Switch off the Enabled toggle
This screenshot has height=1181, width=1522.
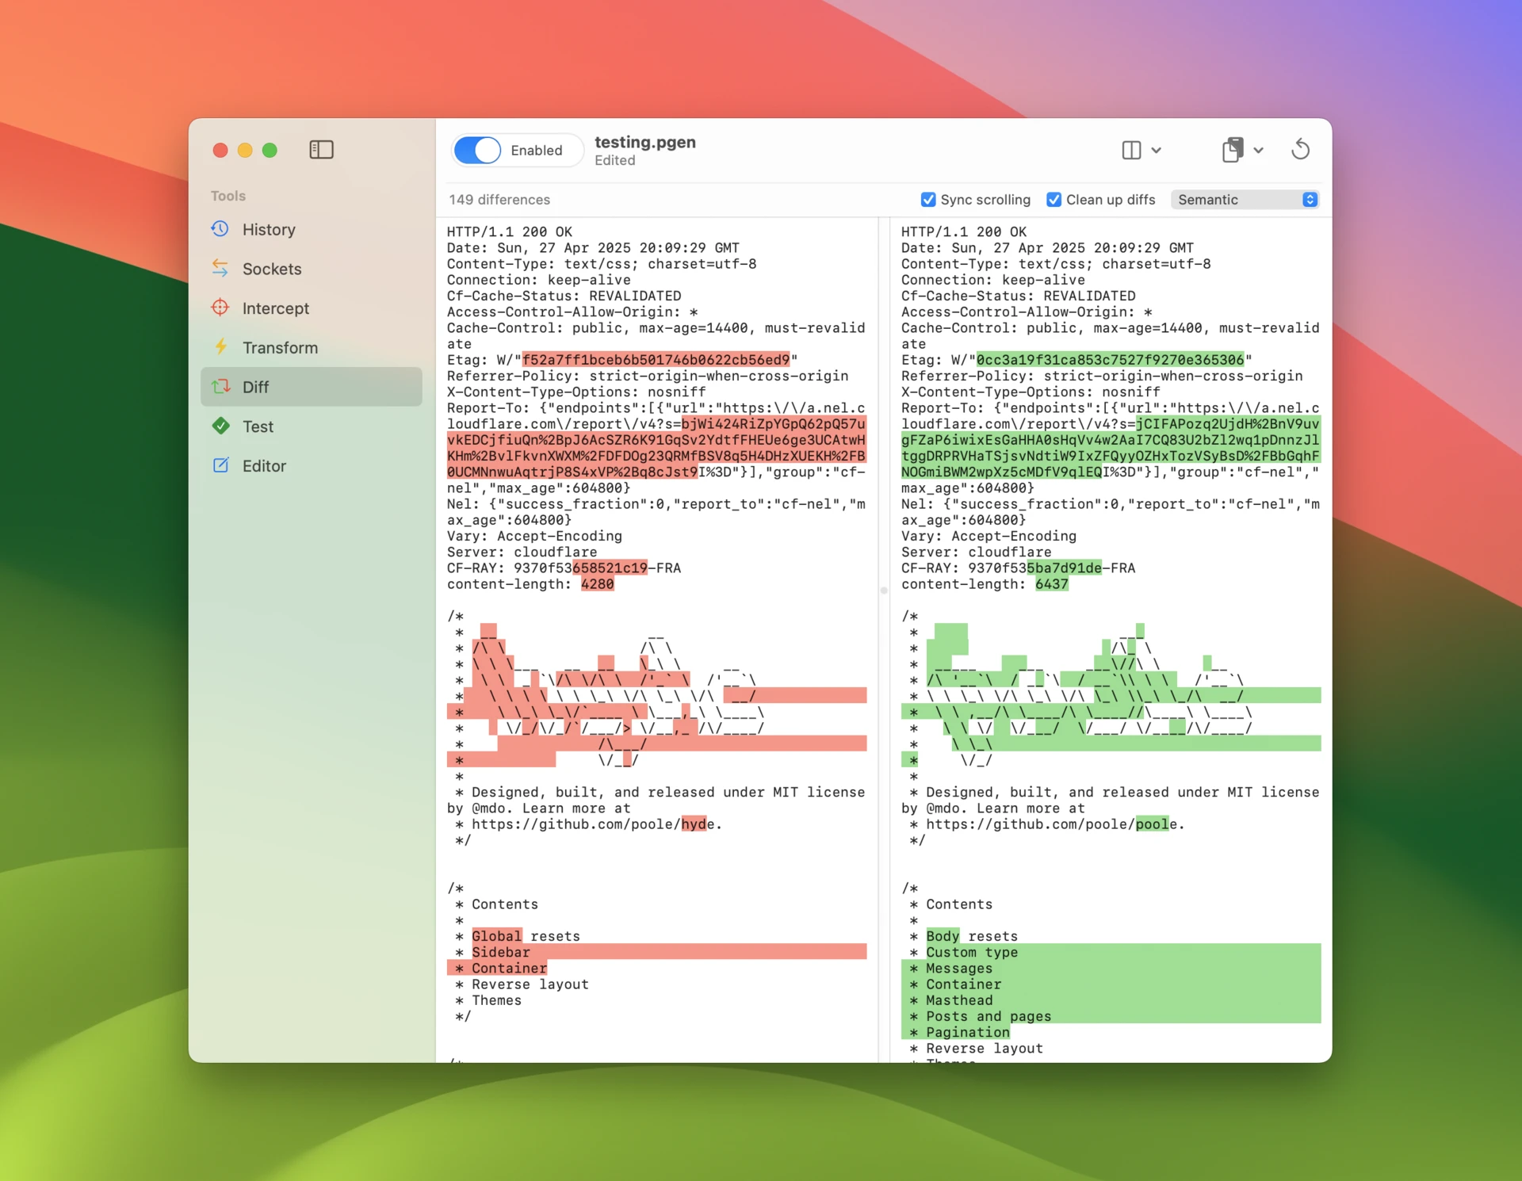coord(477,150)
